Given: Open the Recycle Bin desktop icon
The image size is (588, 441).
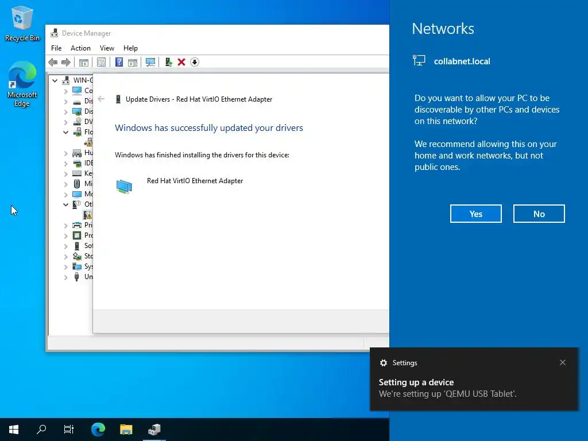Looking at the screenshot, I should [x=22, y=23].
